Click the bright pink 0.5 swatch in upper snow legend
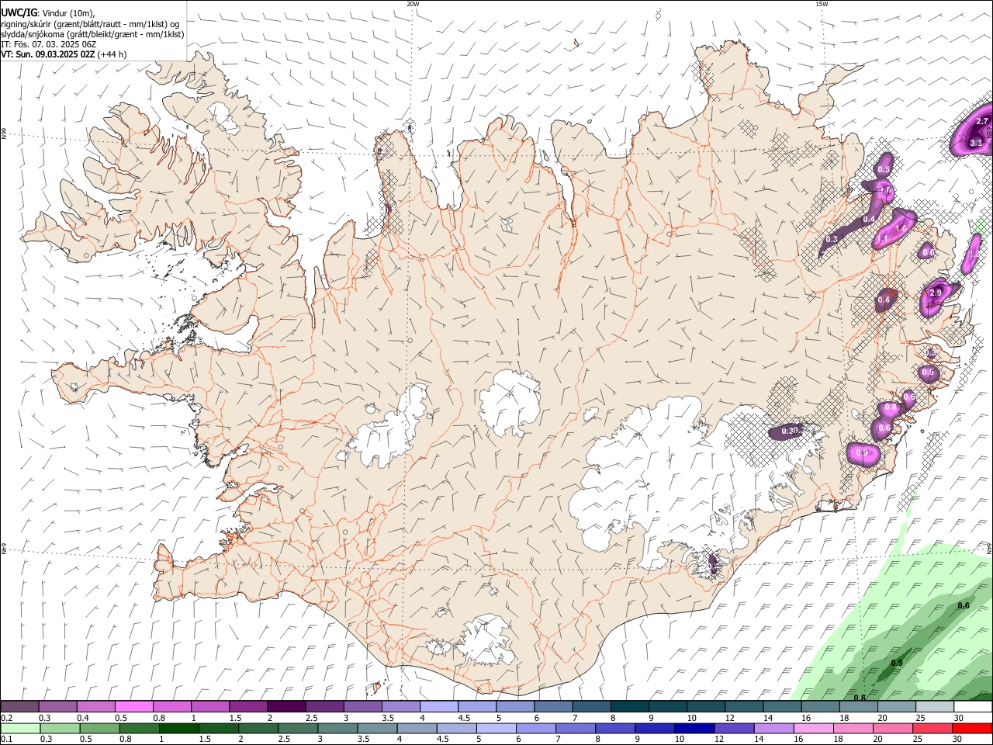The image size is (993, 745). (x=133, y=707)
